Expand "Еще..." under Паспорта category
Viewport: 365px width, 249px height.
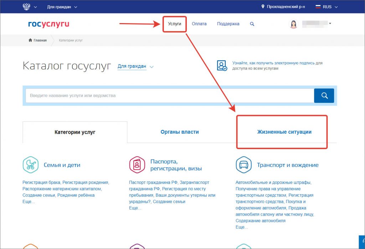point(135,208)
